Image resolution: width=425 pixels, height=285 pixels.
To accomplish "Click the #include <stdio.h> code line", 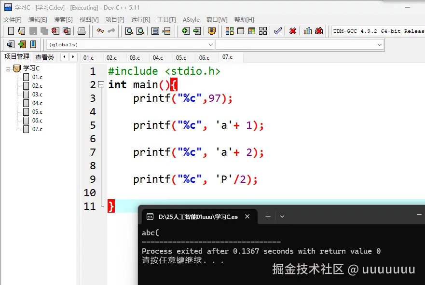I will (x=164, y=71).
